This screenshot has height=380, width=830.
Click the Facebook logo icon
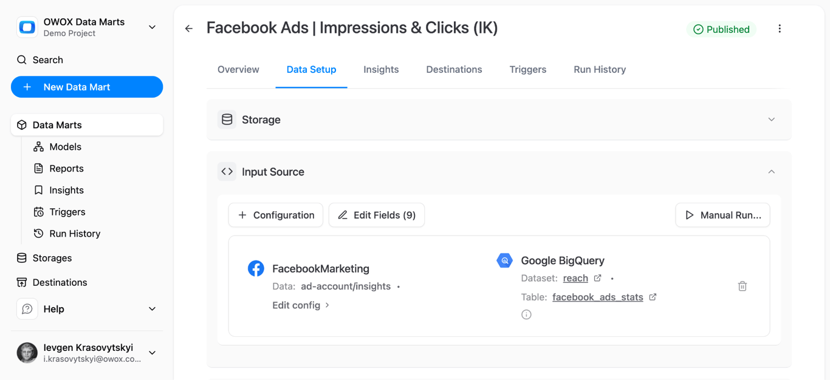click(256, 268)
